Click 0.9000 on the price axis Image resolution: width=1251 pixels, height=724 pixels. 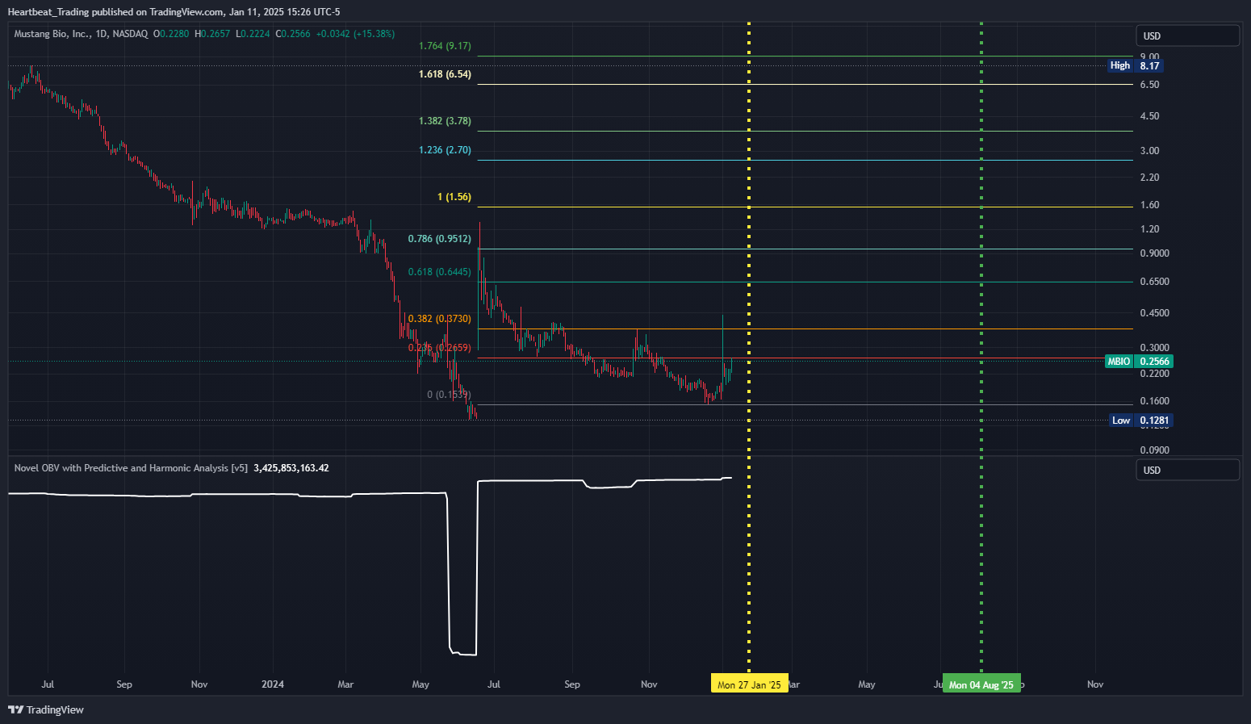[1154, 253]
